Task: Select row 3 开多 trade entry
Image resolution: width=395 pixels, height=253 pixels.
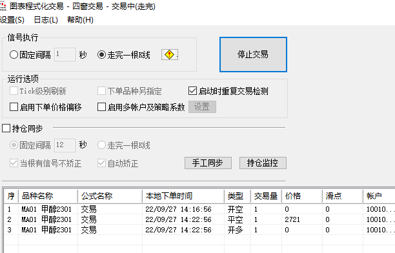Action: tap(199, 230)
